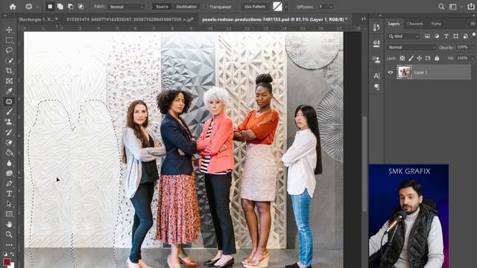Image resolution: width=477 pixels, height=268 pixels.
Task: Toggle lock transparent pixels
Action: coord(402,58)
